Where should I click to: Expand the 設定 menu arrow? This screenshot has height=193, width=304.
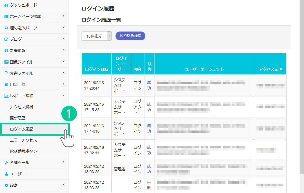tap(64, 185)
